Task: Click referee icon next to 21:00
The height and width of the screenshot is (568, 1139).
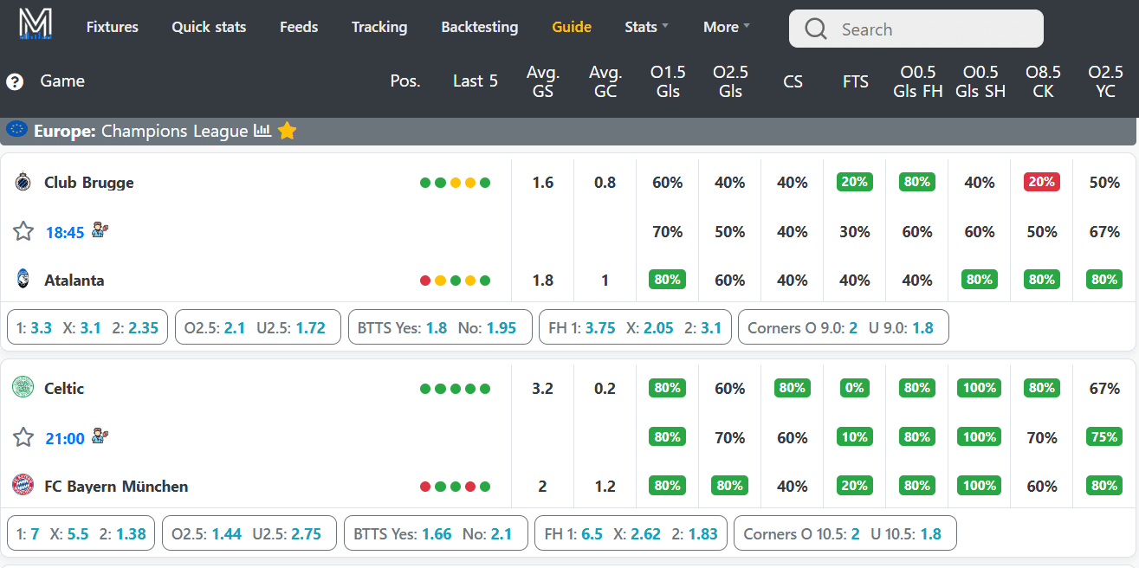Action: tap(100, 436)
